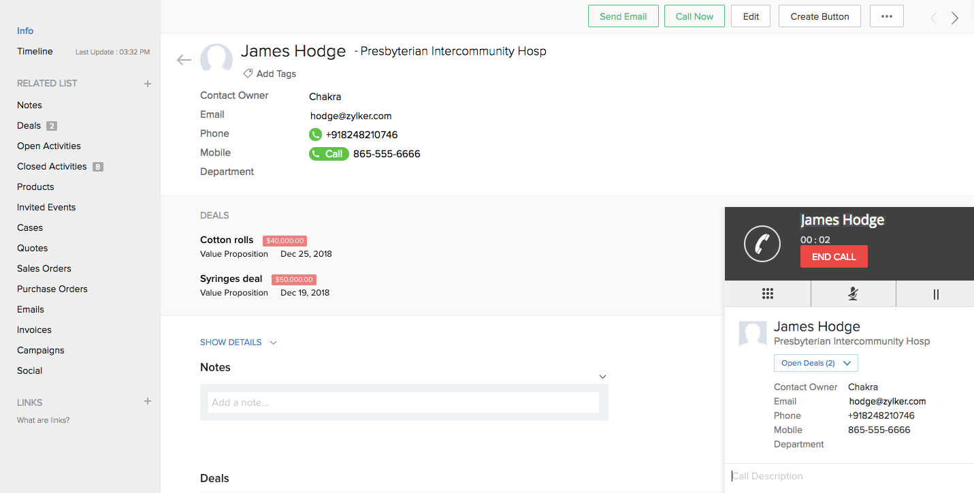Select Info in the left sidebar
Viewport: 974px width, 493px height.
[x=25, y=31]
